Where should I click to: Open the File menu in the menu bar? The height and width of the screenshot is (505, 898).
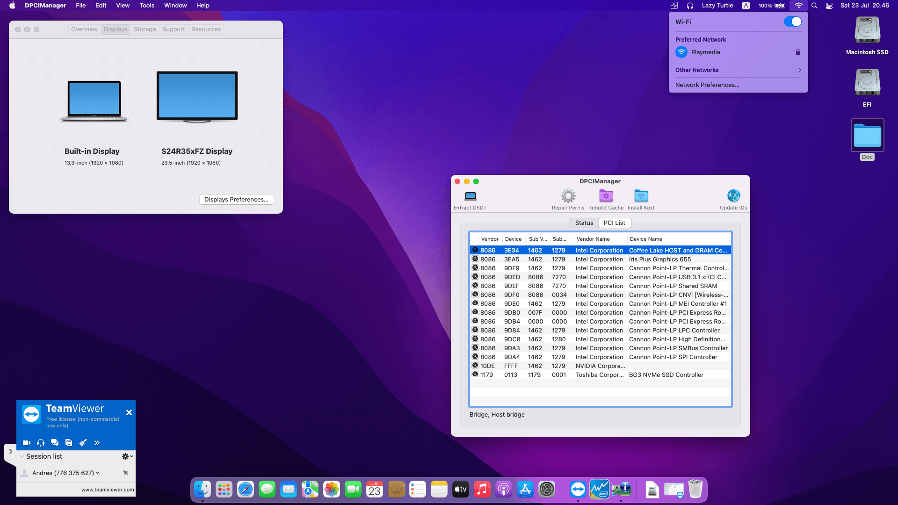tap(80, 5)
